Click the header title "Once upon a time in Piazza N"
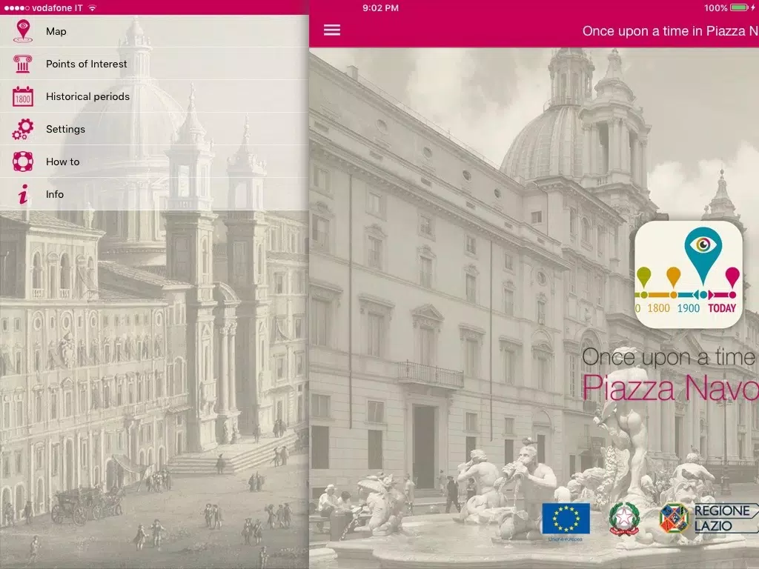Image resolution: width=759 pixels, height=569 pixels. coord(670,31)
